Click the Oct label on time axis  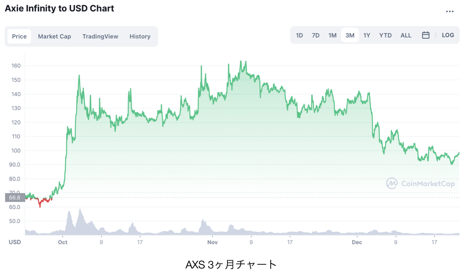click(x=63, y=242)
